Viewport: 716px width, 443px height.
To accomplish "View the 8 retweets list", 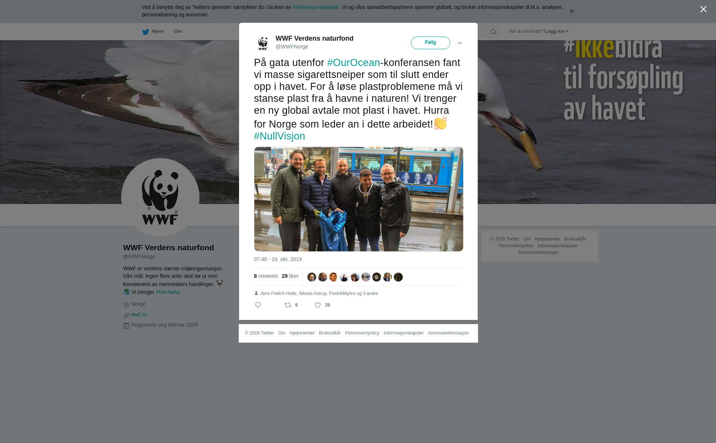I will click(x=266, y=276).
